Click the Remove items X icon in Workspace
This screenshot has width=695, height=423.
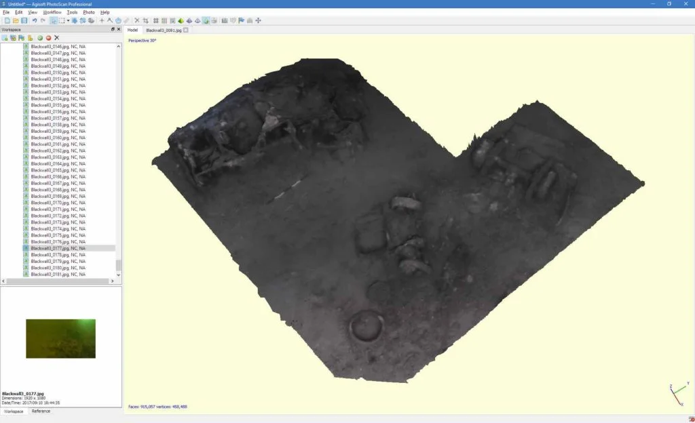(x=57, y=38)
